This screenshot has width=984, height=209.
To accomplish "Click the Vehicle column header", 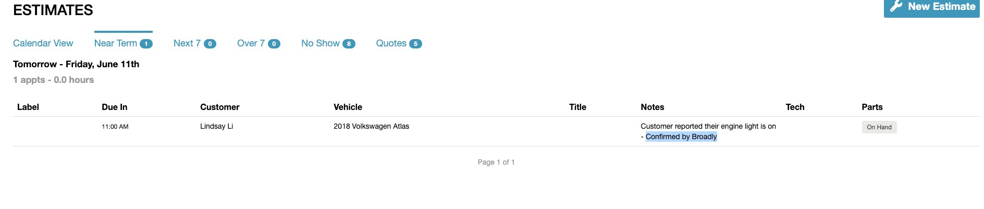I will click(348, 107).
